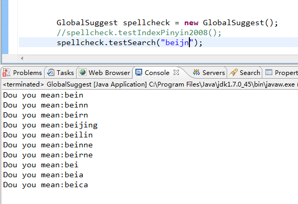
Task: Click the "Dou you mean:bein" console line
Action: coord(43,95)
